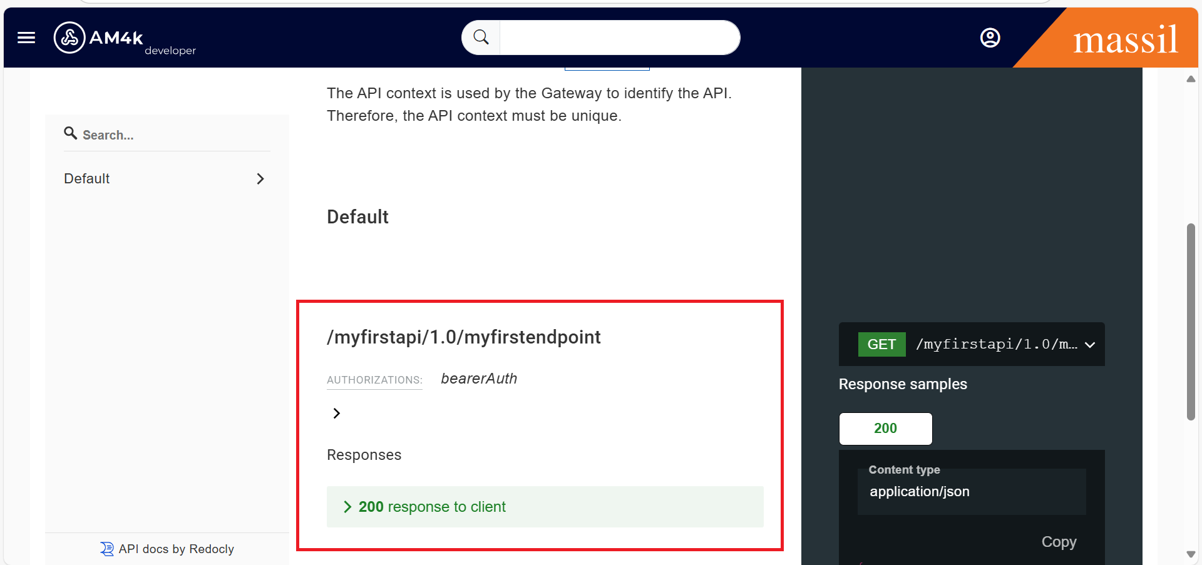The width and height of the screenshot is (1202, 565).
Task: Click the scroll down arrow
Action: (1191, 554)
